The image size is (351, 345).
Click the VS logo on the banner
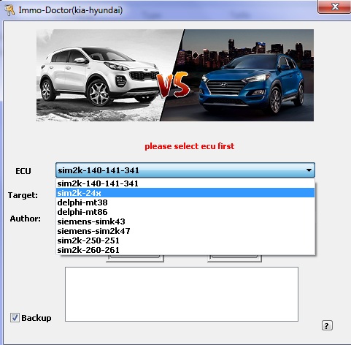tap(173, 84)
